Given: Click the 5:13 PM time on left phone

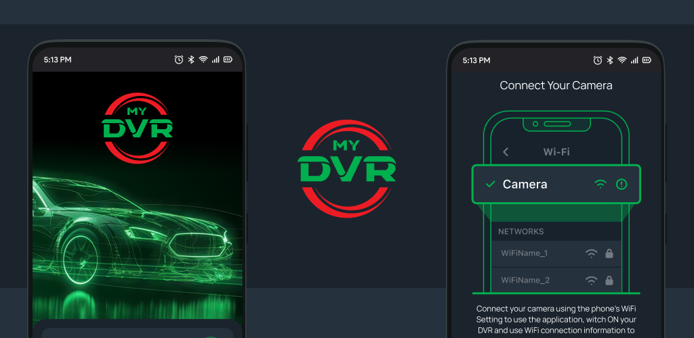Looking at the screenshot, I should 58,59.
